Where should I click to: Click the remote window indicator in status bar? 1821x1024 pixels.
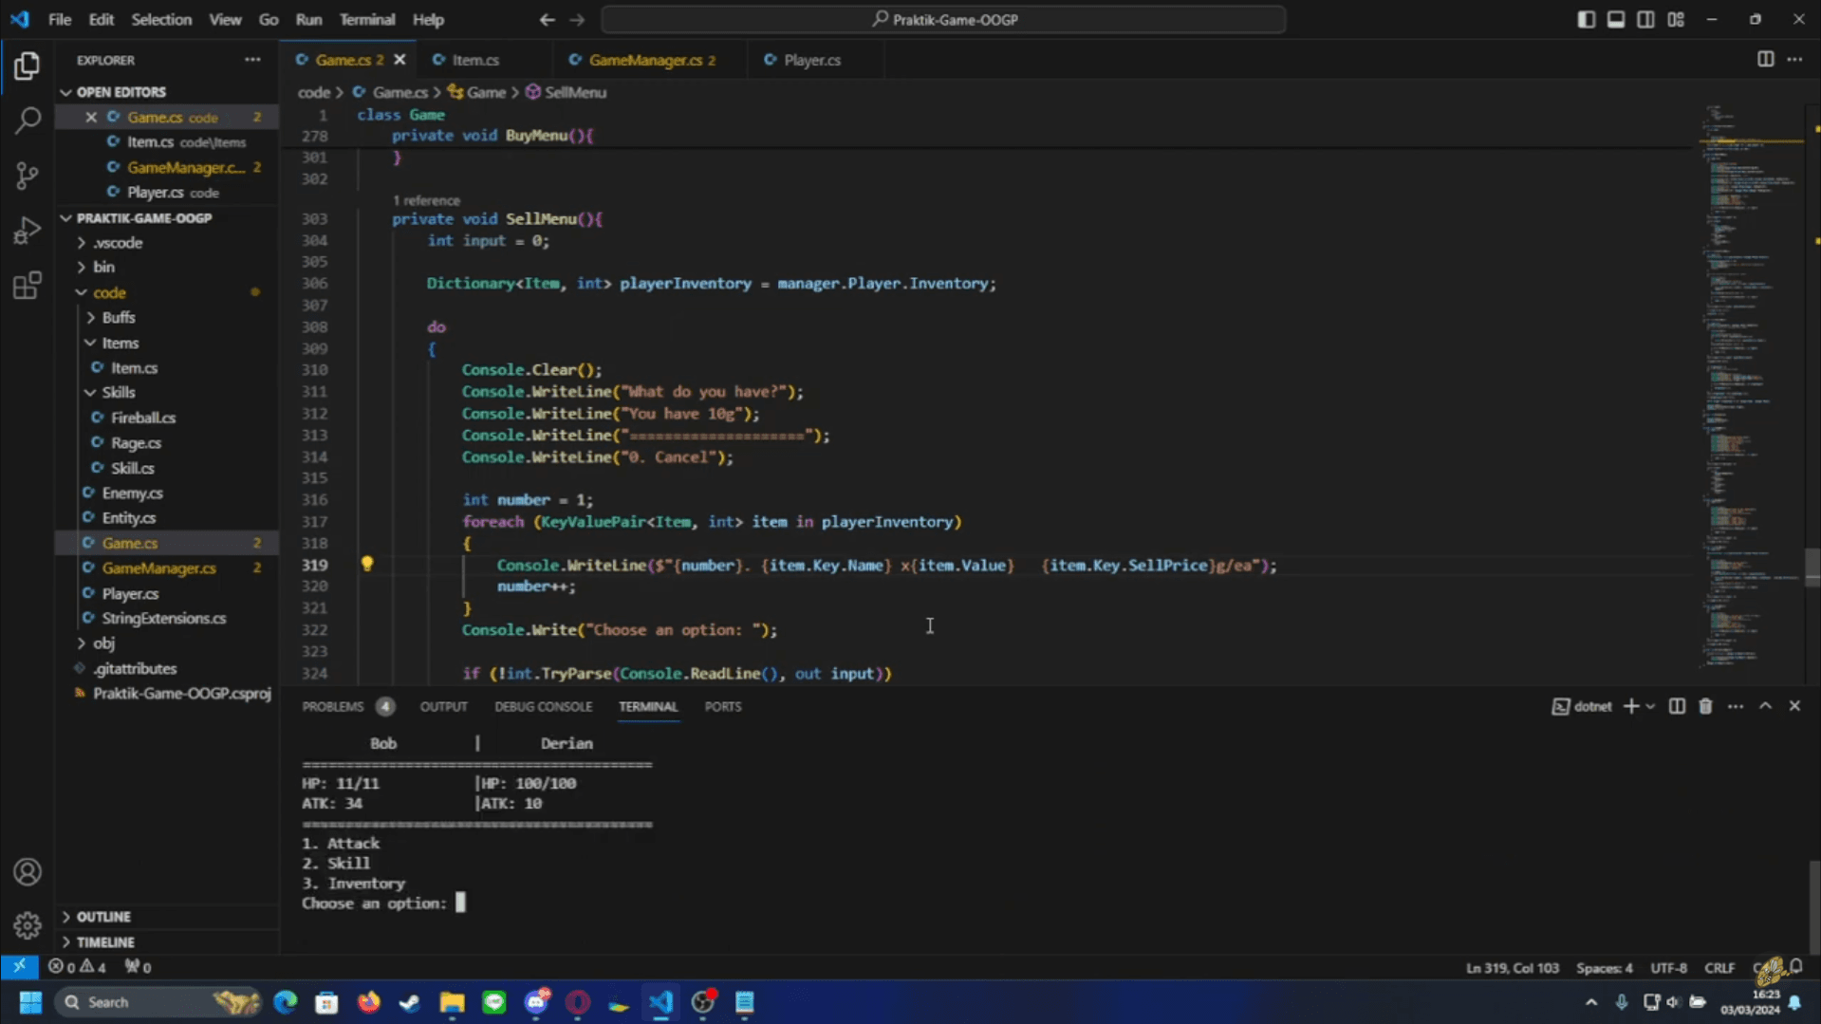19,967
